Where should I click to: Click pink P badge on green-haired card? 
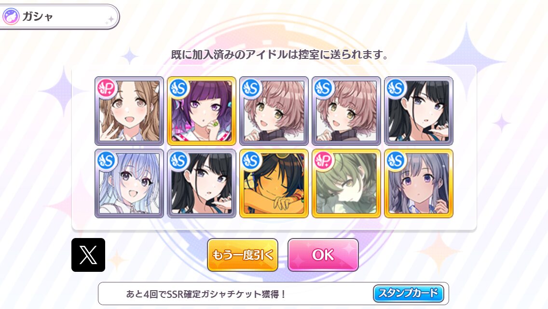[x=324, y=161]
